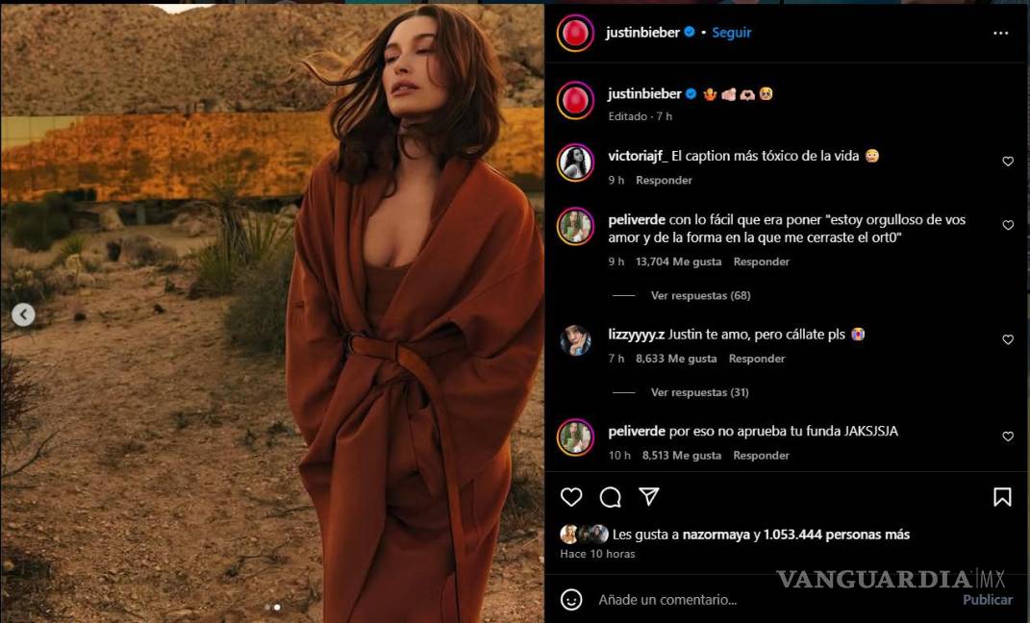The height and width of the screenshot is (623, 1030).
Task: Open the emoji picker smiley icon
Action: coord(571,599)
